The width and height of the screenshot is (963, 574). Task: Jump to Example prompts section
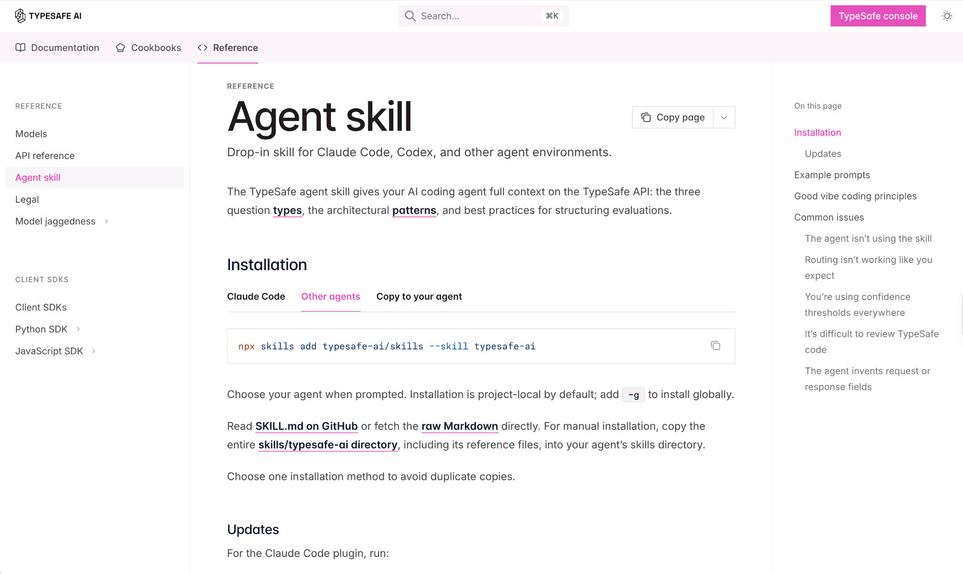(x=832, y=175)
